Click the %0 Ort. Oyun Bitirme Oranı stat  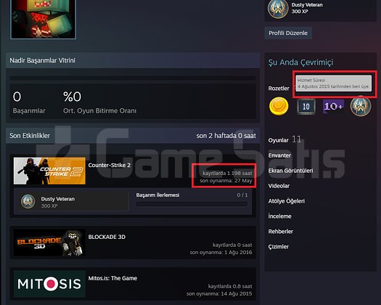[99, 102]
